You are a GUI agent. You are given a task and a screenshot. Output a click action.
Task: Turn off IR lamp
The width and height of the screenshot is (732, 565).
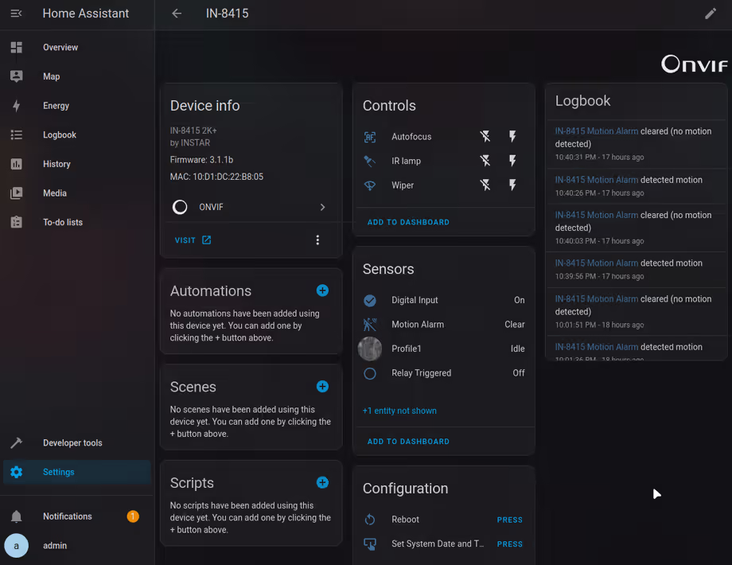tap(485, 161)
